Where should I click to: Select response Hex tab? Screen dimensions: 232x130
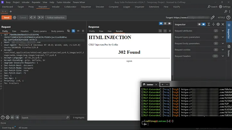point(110,31)
